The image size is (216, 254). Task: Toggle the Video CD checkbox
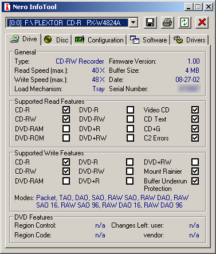click(x=195, y=110)
